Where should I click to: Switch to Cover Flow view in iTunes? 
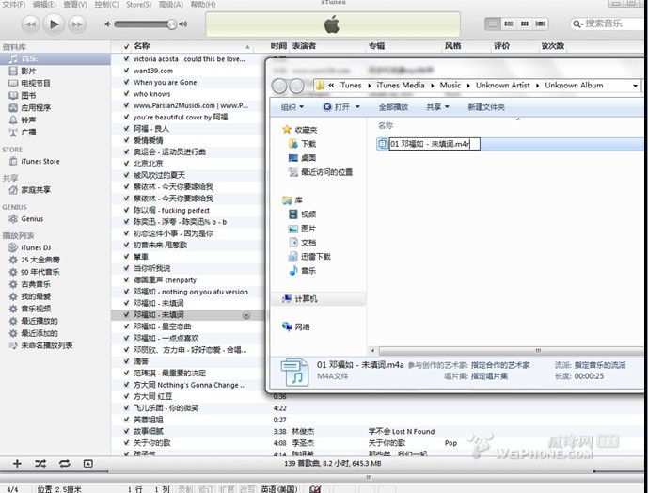pos(540,24)
